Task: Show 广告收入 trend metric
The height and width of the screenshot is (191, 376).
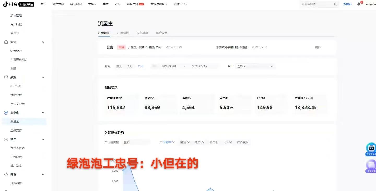Action: [x=243, y=142]
